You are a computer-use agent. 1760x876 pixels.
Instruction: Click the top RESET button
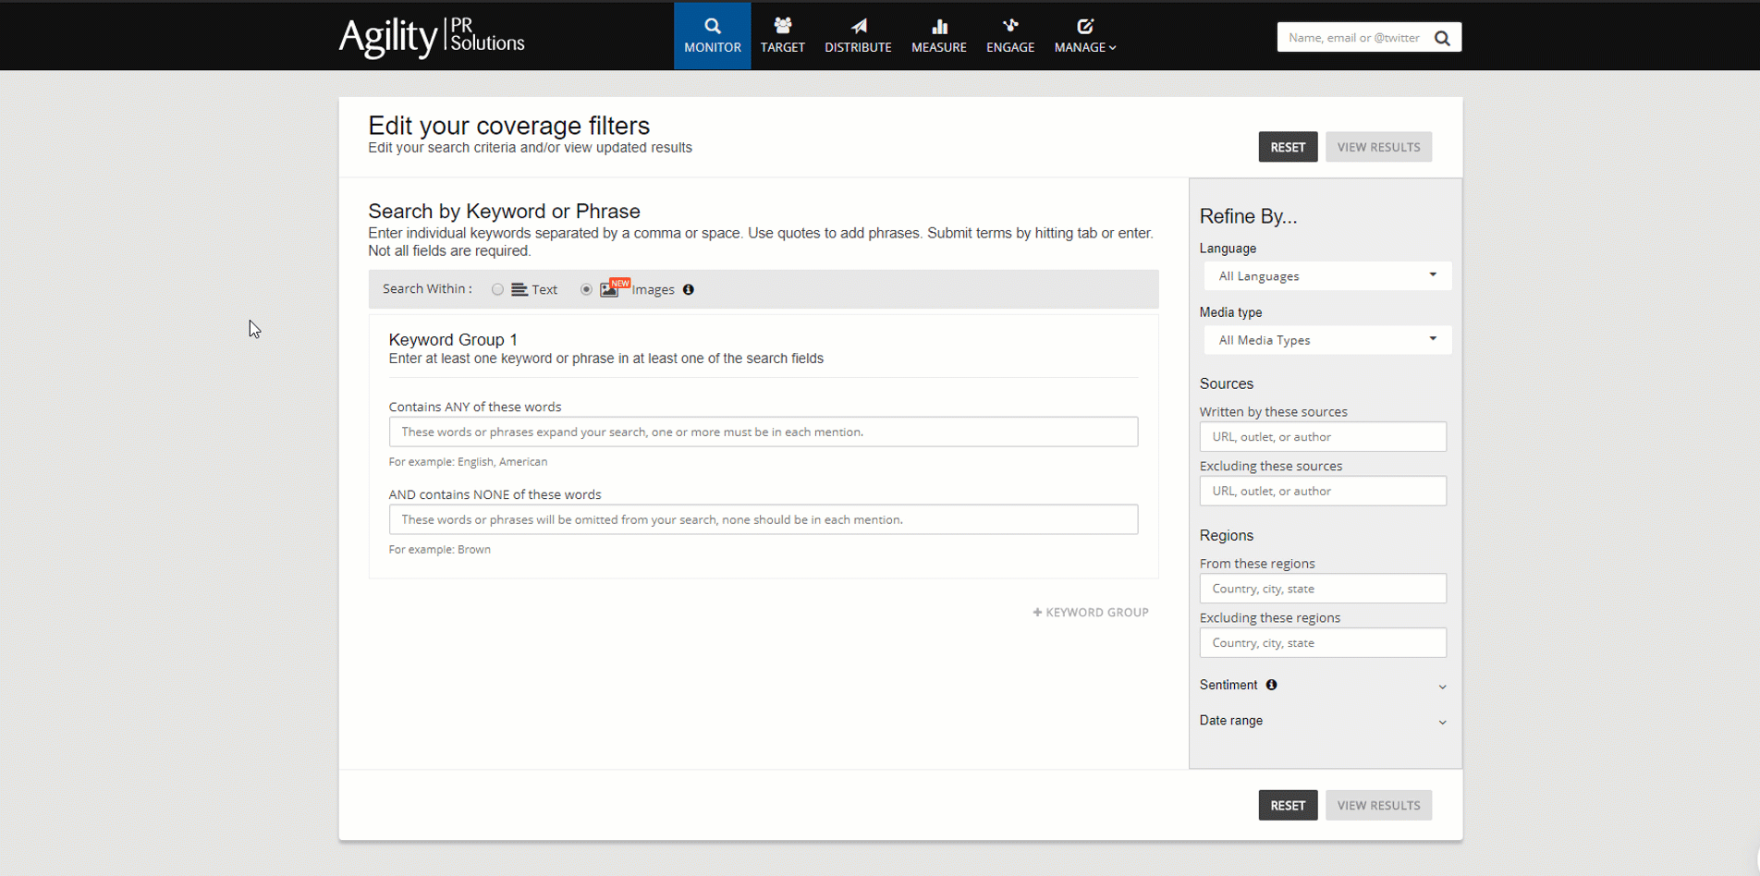pos(1288,147)
